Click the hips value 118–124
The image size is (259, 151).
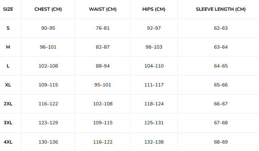click(154, 104)
